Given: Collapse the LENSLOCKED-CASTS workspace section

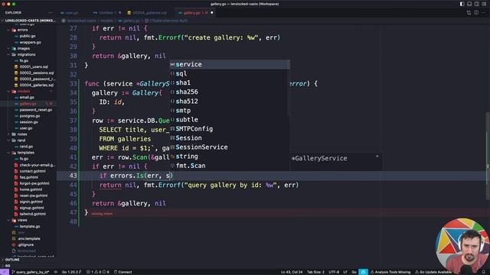Looking at the screenshot, I should 28,21.
